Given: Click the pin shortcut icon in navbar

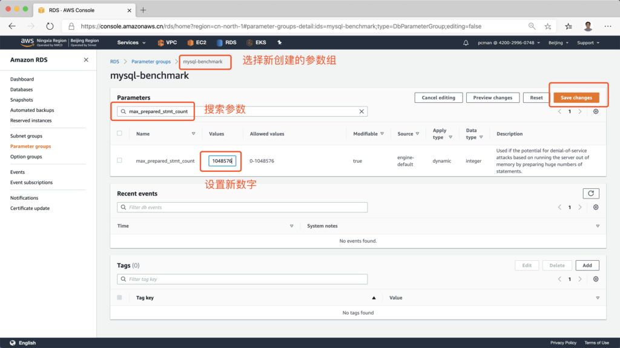Looking at the screenshot, I should tap(279, 43).
